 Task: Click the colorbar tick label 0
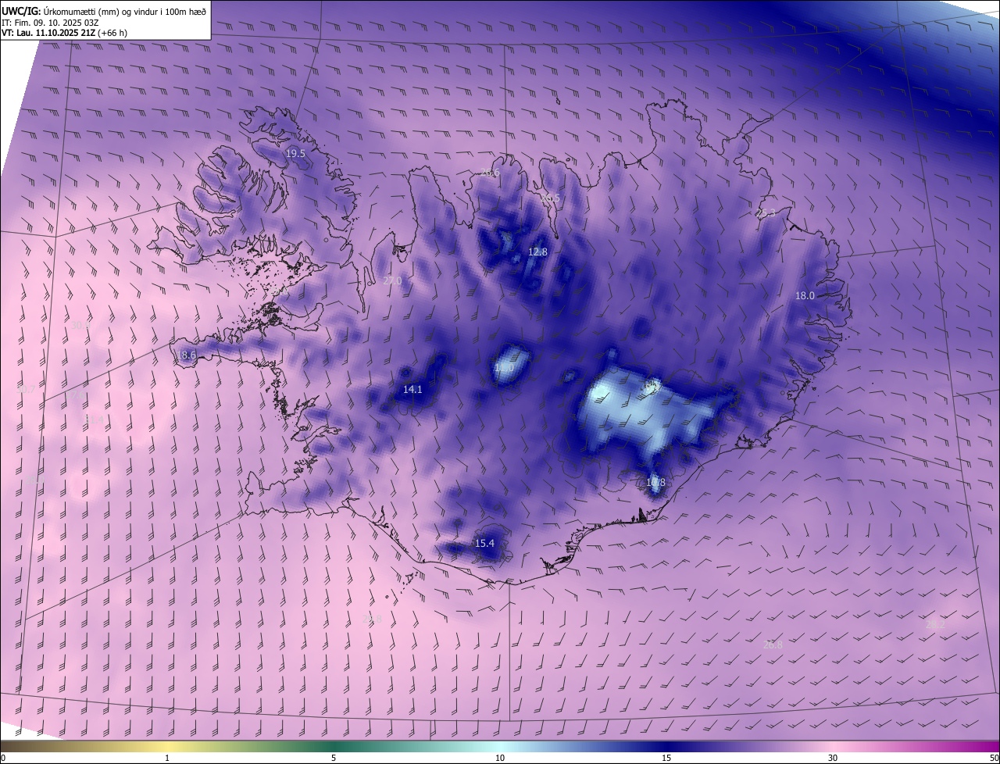coord(3,758)
